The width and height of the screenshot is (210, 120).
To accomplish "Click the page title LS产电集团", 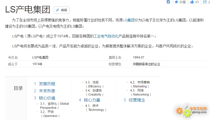I will [27, 10].
